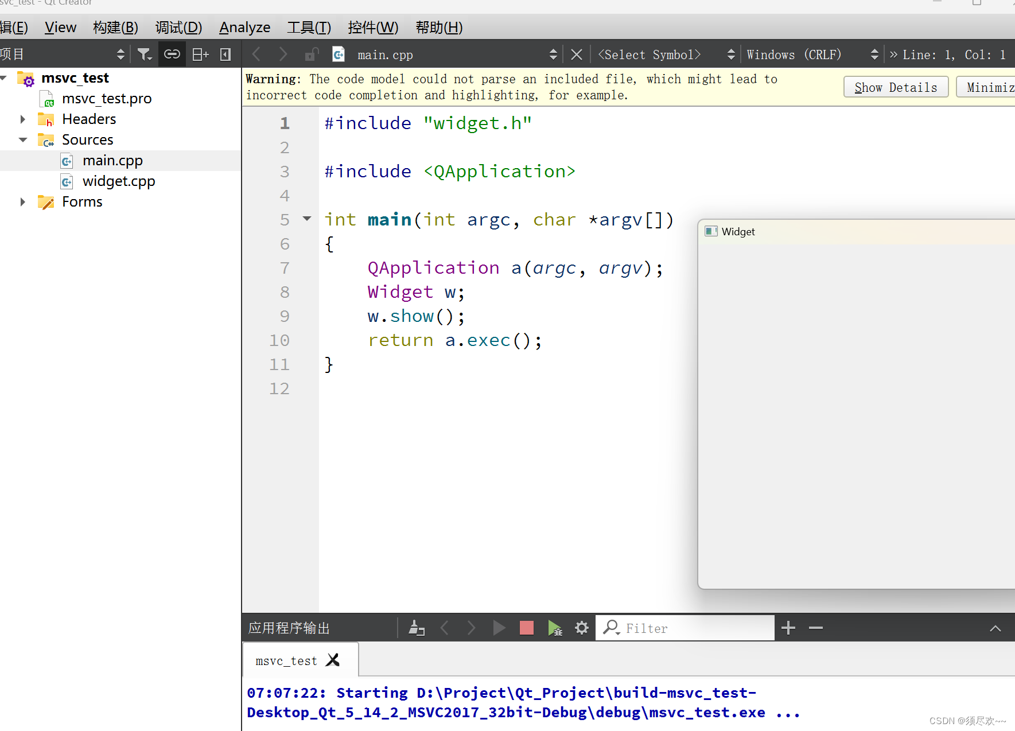
Task: Click the Show Details button
Action: coord(895,87)
